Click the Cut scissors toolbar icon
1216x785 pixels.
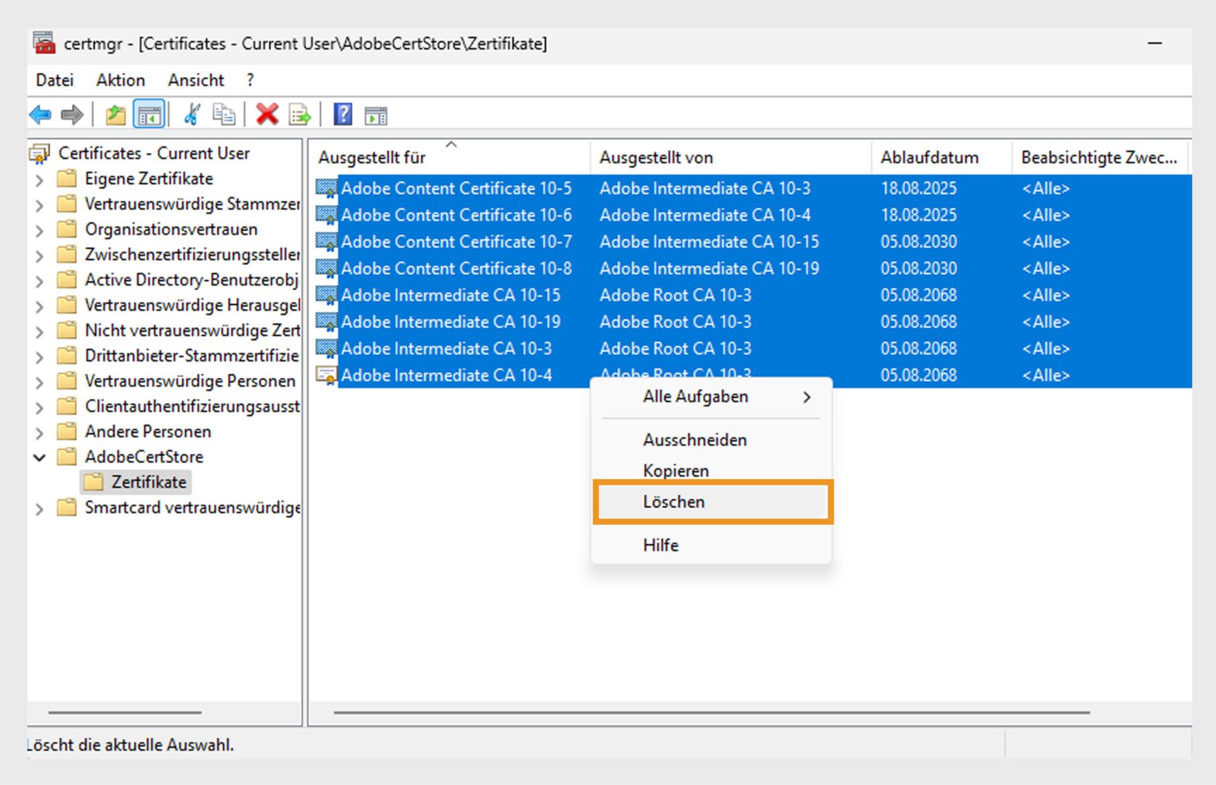pyautogui.click(x=192, y=115)
